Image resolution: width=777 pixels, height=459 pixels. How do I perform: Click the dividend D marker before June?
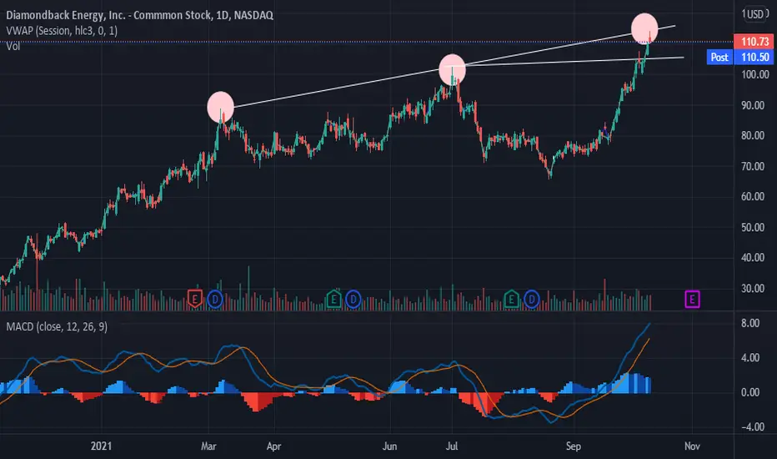pyautogui.click(x=353, y=300)
